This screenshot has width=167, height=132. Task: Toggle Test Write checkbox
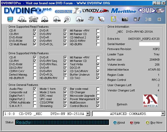[x=98, y=64]
